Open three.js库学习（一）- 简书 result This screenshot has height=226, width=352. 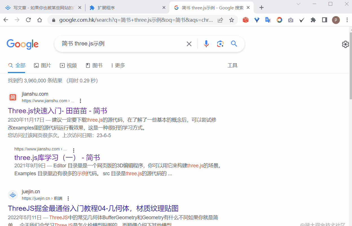click(x=57, y=157)
